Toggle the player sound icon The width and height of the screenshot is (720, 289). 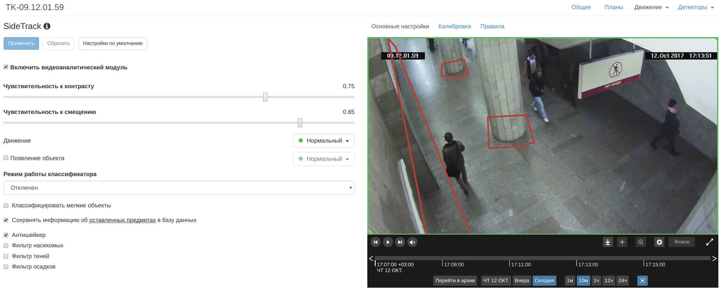coord(413,242)
